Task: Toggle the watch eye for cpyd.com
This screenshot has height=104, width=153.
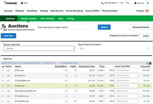Action: [x=8, y=76]
